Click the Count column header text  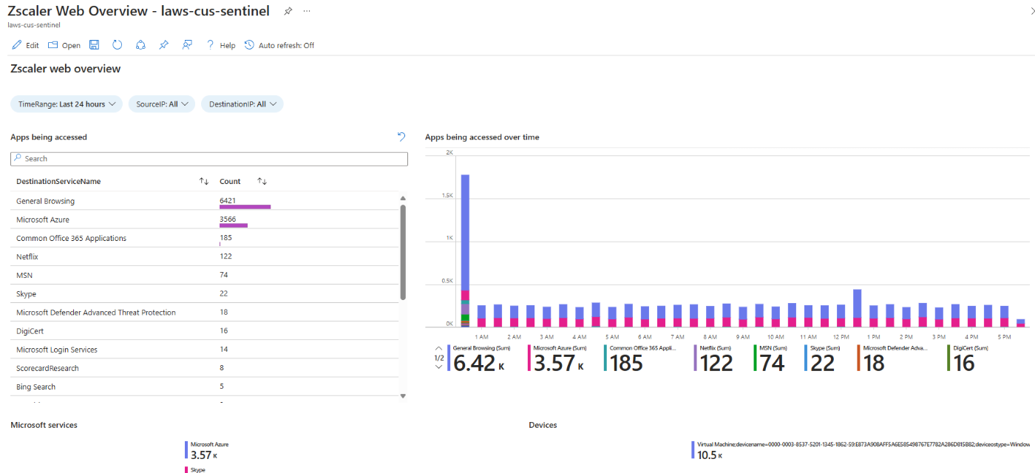[230, 181]
